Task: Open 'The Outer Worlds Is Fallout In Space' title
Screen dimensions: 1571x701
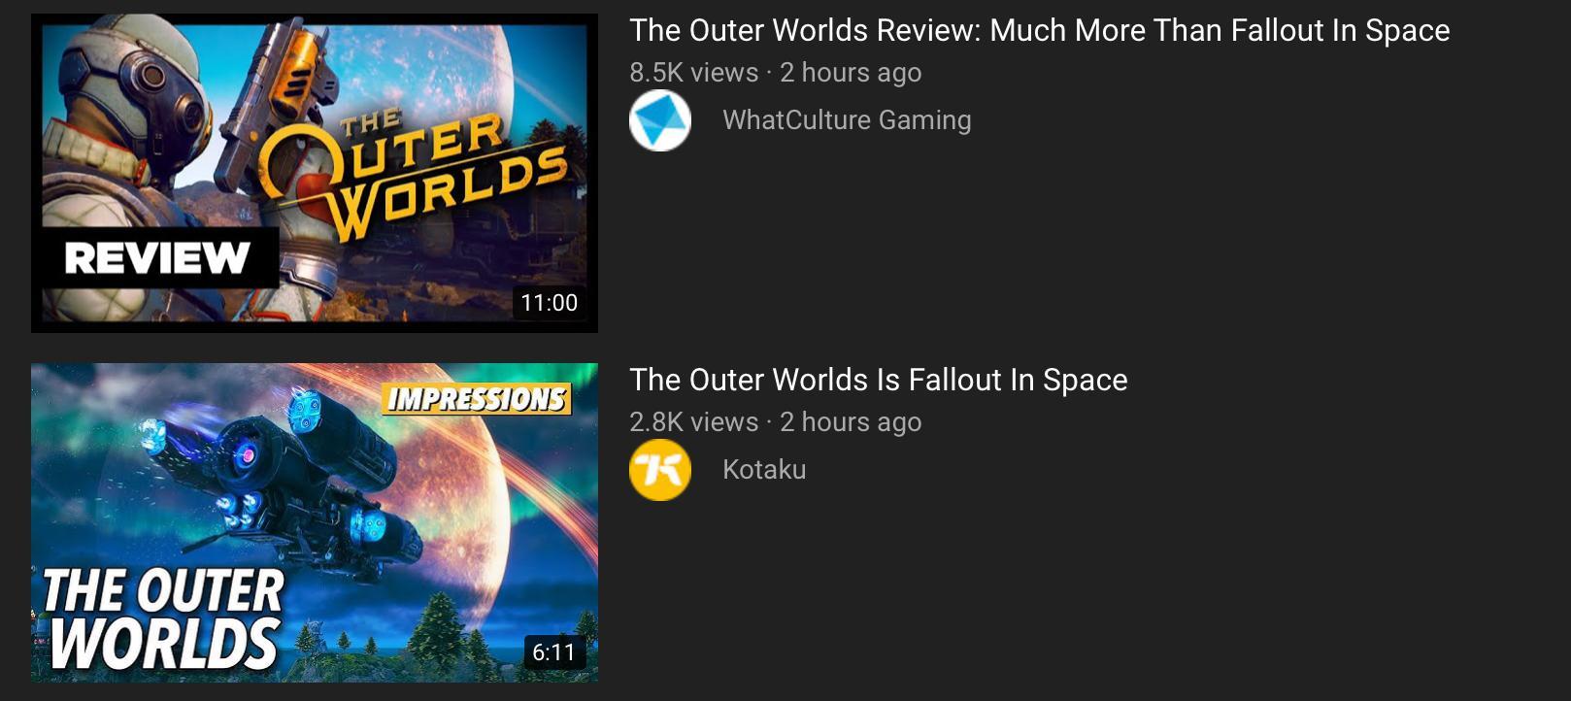Action: pos(879,380)
